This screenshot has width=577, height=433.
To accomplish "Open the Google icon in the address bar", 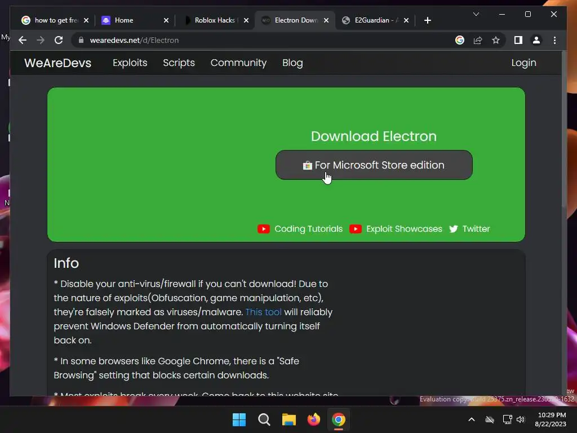I will coord(460,40).
